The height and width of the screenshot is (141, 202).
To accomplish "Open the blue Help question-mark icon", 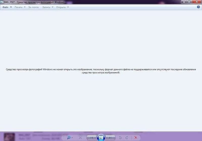I will click(x=198, y=7).
